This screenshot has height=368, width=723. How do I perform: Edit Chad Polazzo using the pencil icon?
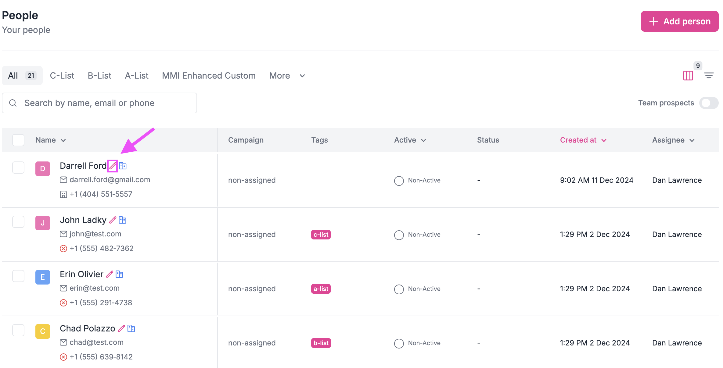(121, 328)
